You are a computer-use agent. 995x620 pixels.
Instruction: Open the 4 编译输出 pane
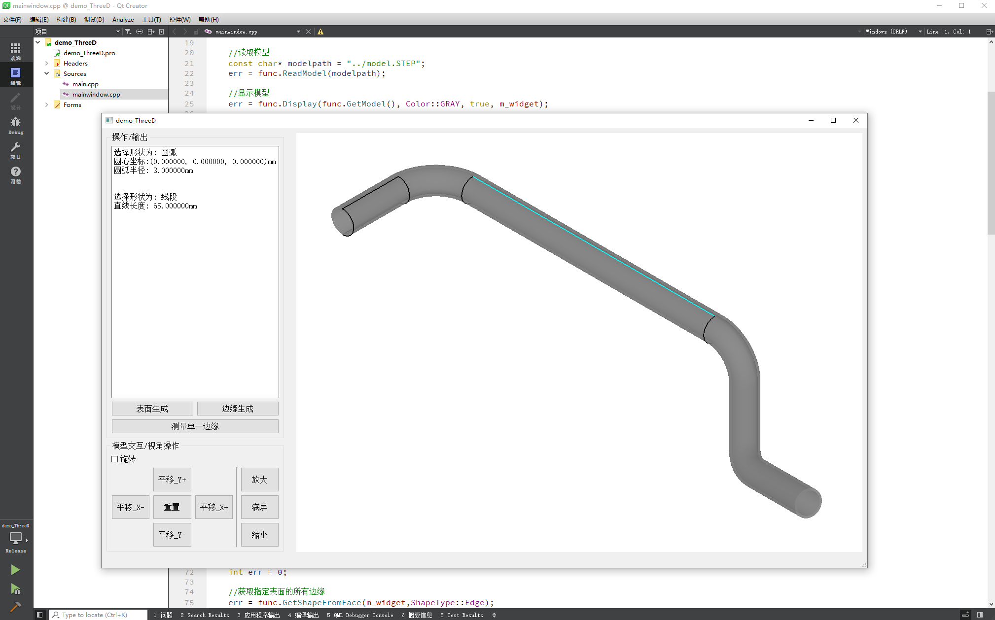[x=303, y=615]
